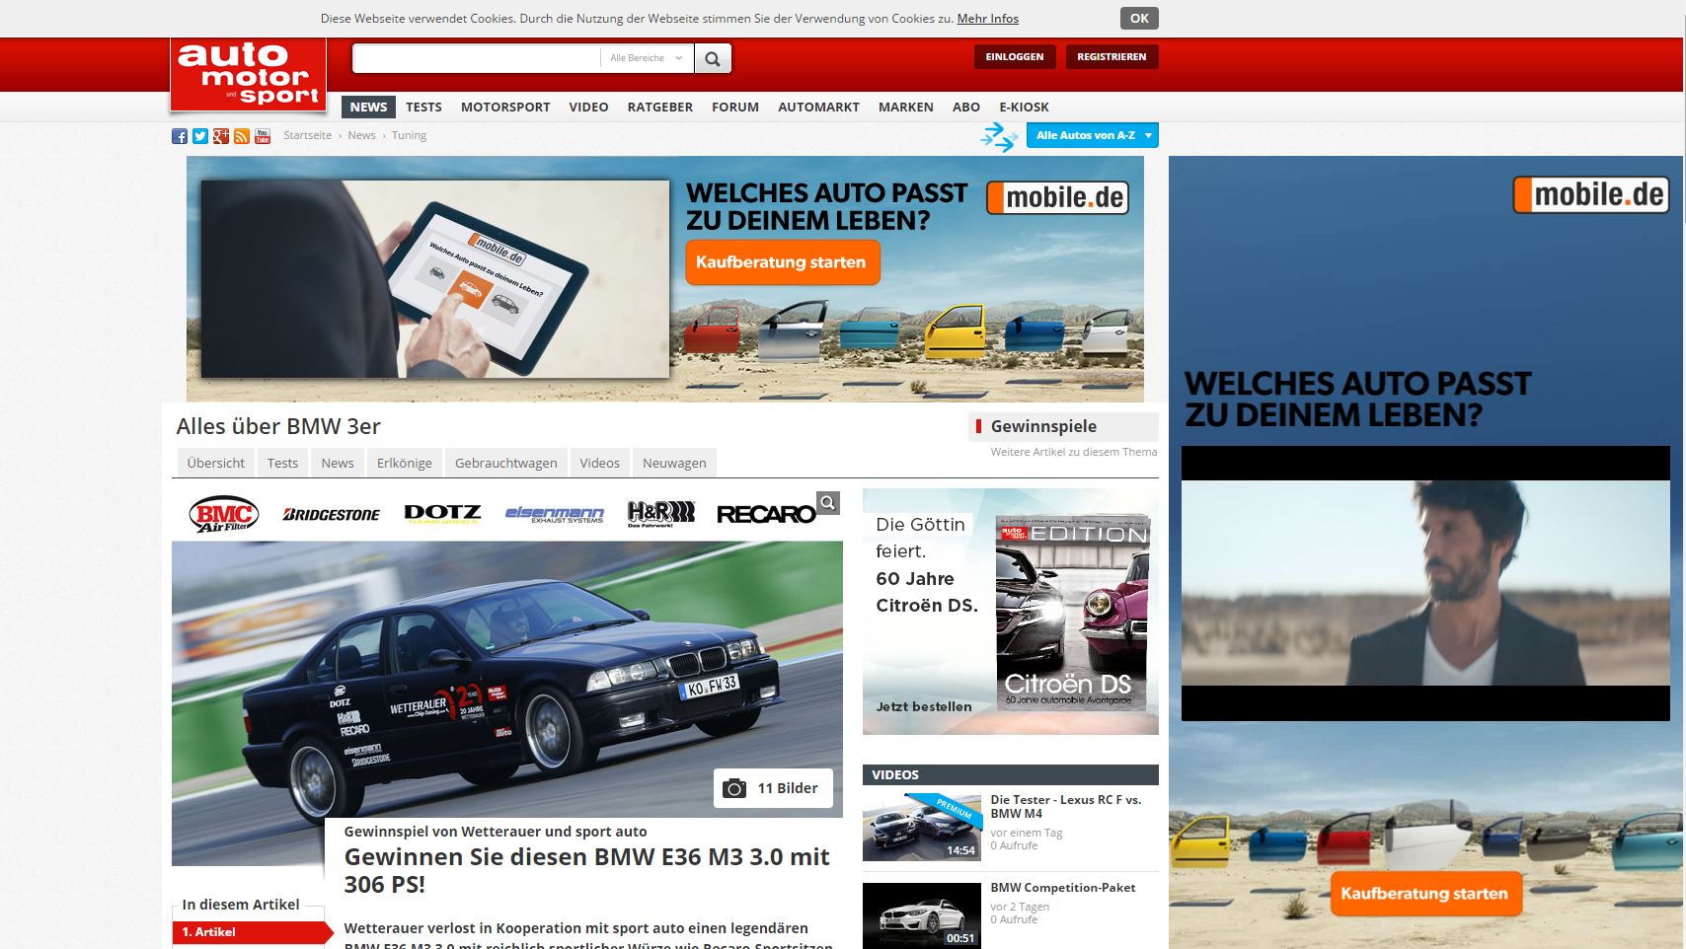
Task: Open the 11 Bilder gallery button
Action: 773,788
